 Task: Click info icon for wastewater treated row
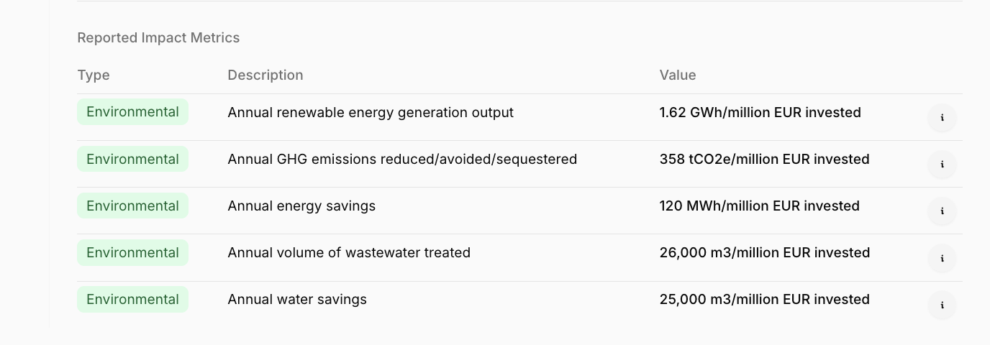pyautogui.click(x=942, y=258)
